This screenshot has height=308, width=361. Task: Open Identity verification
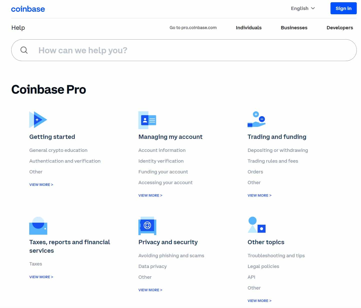click(161, 161)
